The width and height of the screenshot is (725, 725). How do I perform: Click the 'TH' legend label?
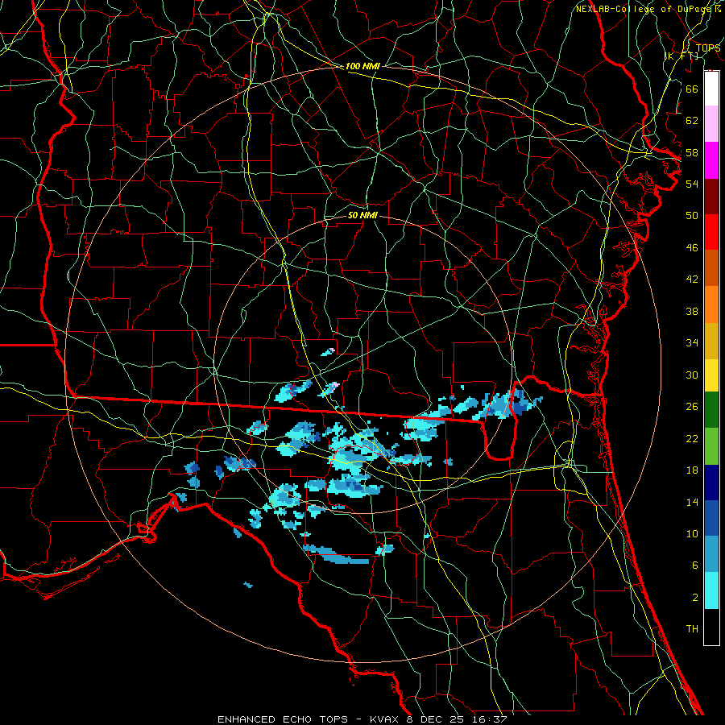pos(692,629)
